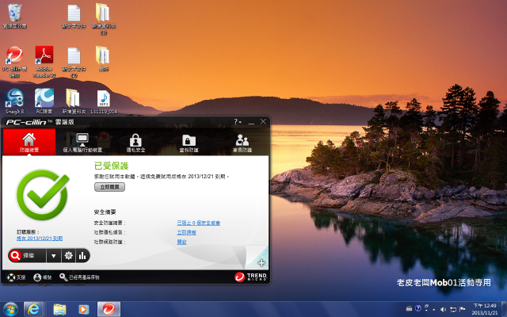Open the data protection tab with locked folder icon

tap(189, 143)
